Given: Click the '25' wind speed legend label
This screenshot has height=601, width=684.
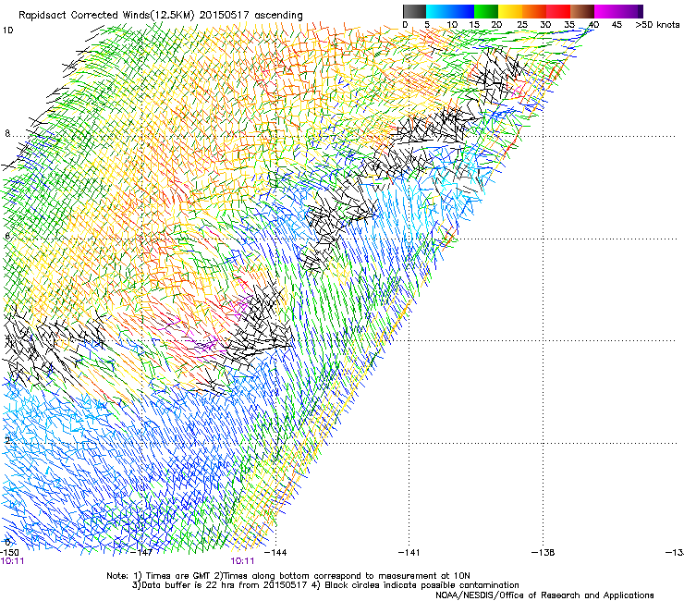Looking at the screenshot, I should coord(521,25).
